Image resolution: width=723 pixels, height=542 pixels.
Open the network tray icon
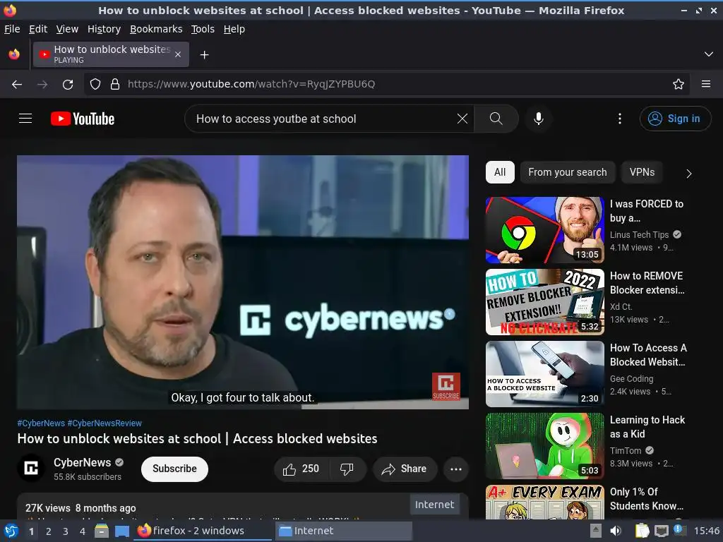(662, 531)
